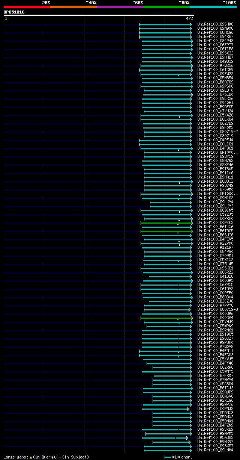Select the UniRef100_Q84P90 label
Viewport: 240px width, 460px height.
(215, 251)
